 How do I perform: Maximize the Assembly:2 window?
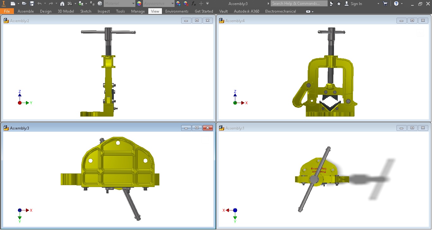pyautogui.click(x=197, y=21)
